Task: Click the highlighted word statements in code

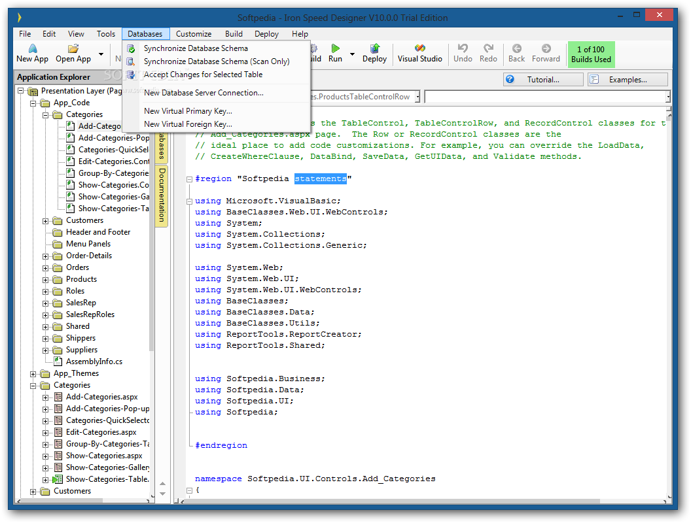Action: click(x=321, y=178)
